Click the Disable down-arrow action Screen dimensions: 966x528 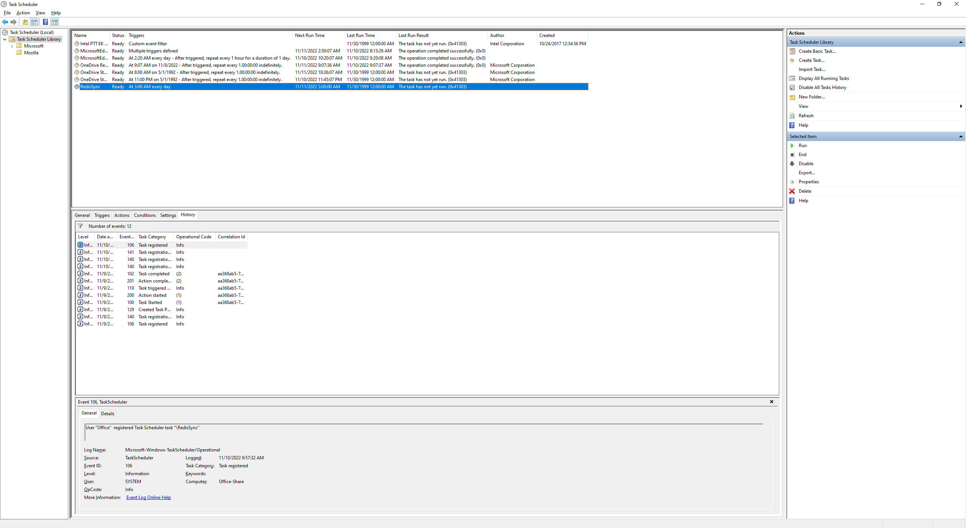click(792, 164)
